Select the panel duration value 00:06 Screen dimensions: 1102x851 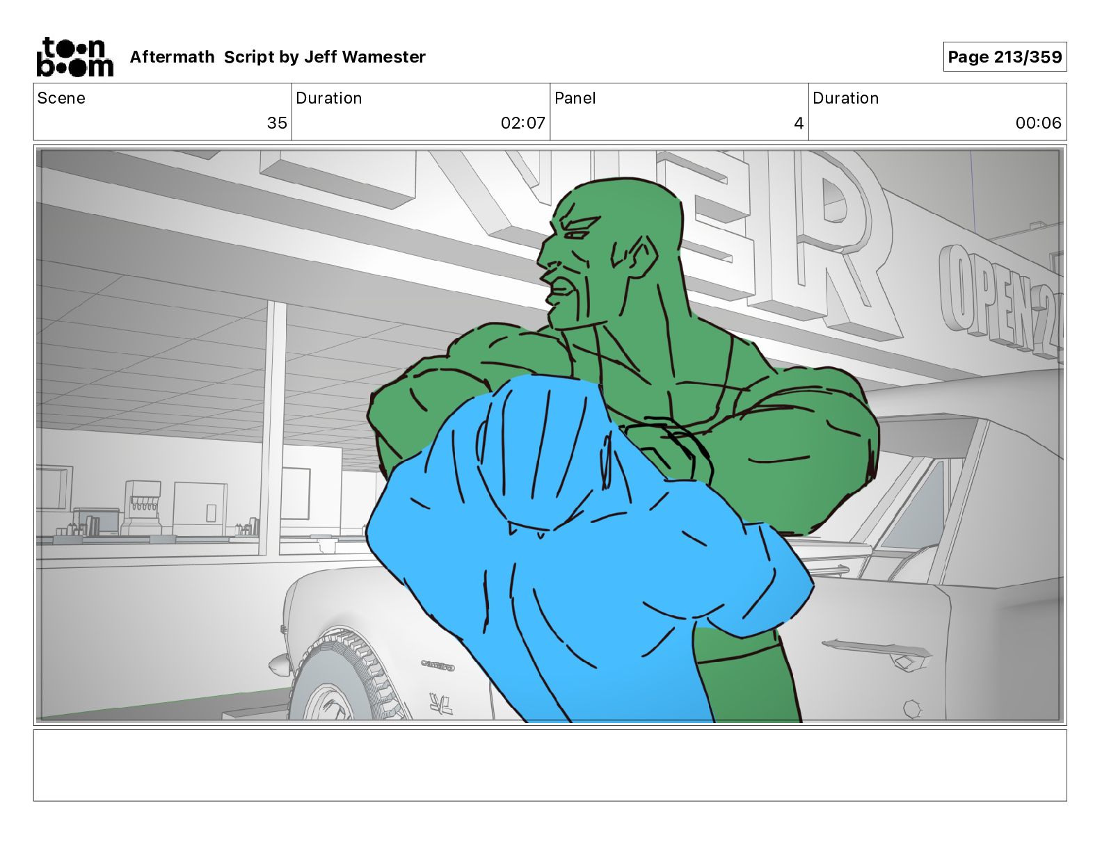point(1038,123)
